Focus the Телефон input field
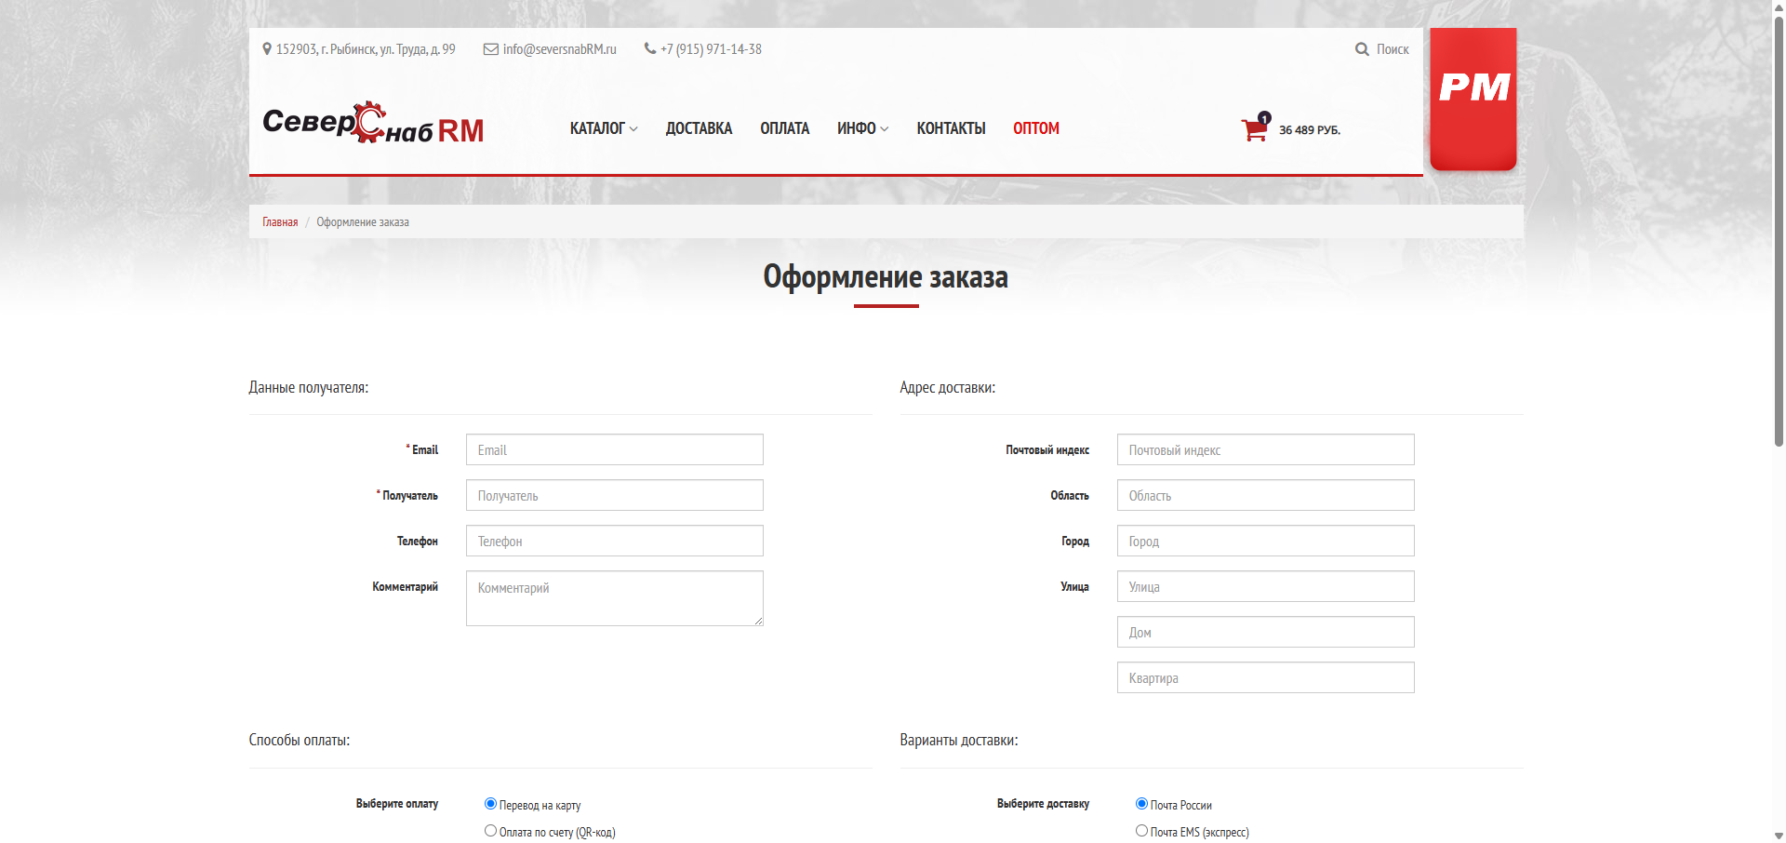This screenshot has width=1786, height=843. (615, 541)
